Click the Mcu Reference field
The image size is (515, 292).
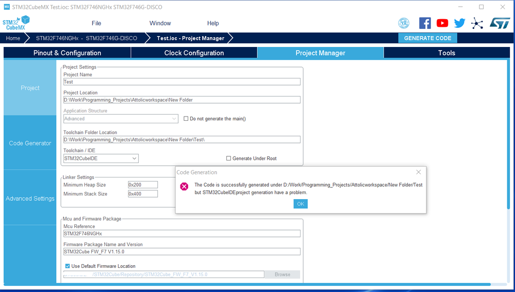click(x=181, y=234)
